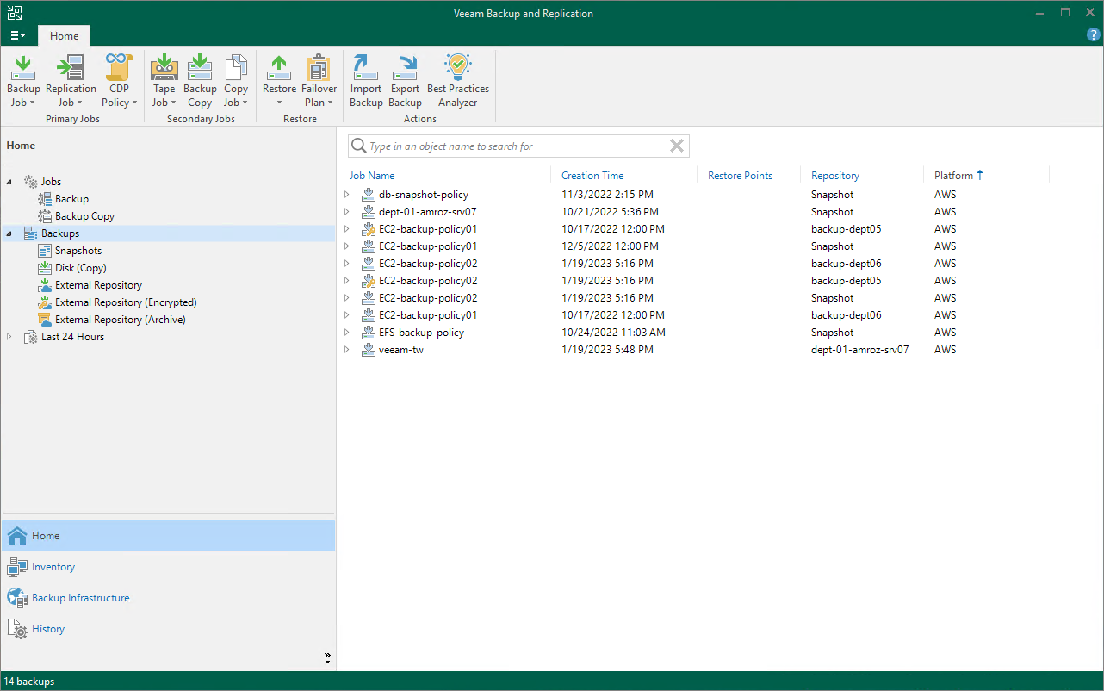Click the EFS-backup-policy job icon
The height and width of the screenshot is (691, 1104).
[369, 333]
